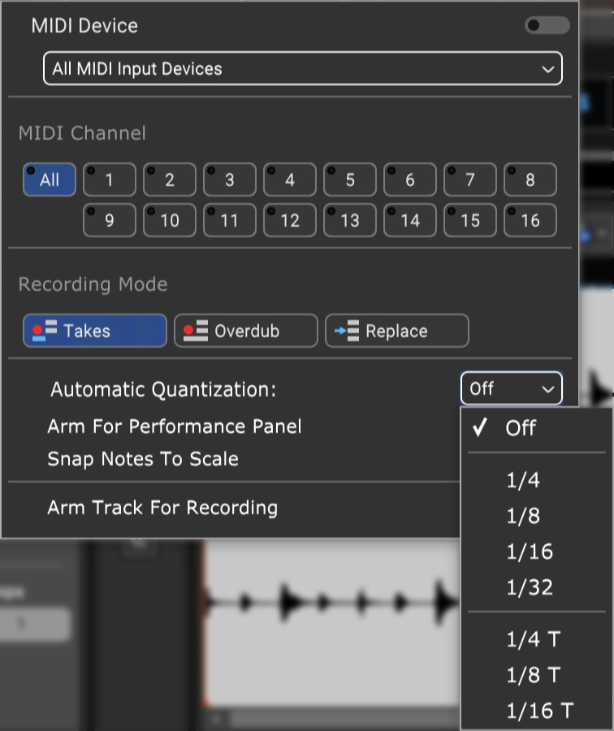Viewport: 614px width, 731px height.
Task: Enable MIDI channel 1
Action: pyautogui.click(x=110, y=180)
